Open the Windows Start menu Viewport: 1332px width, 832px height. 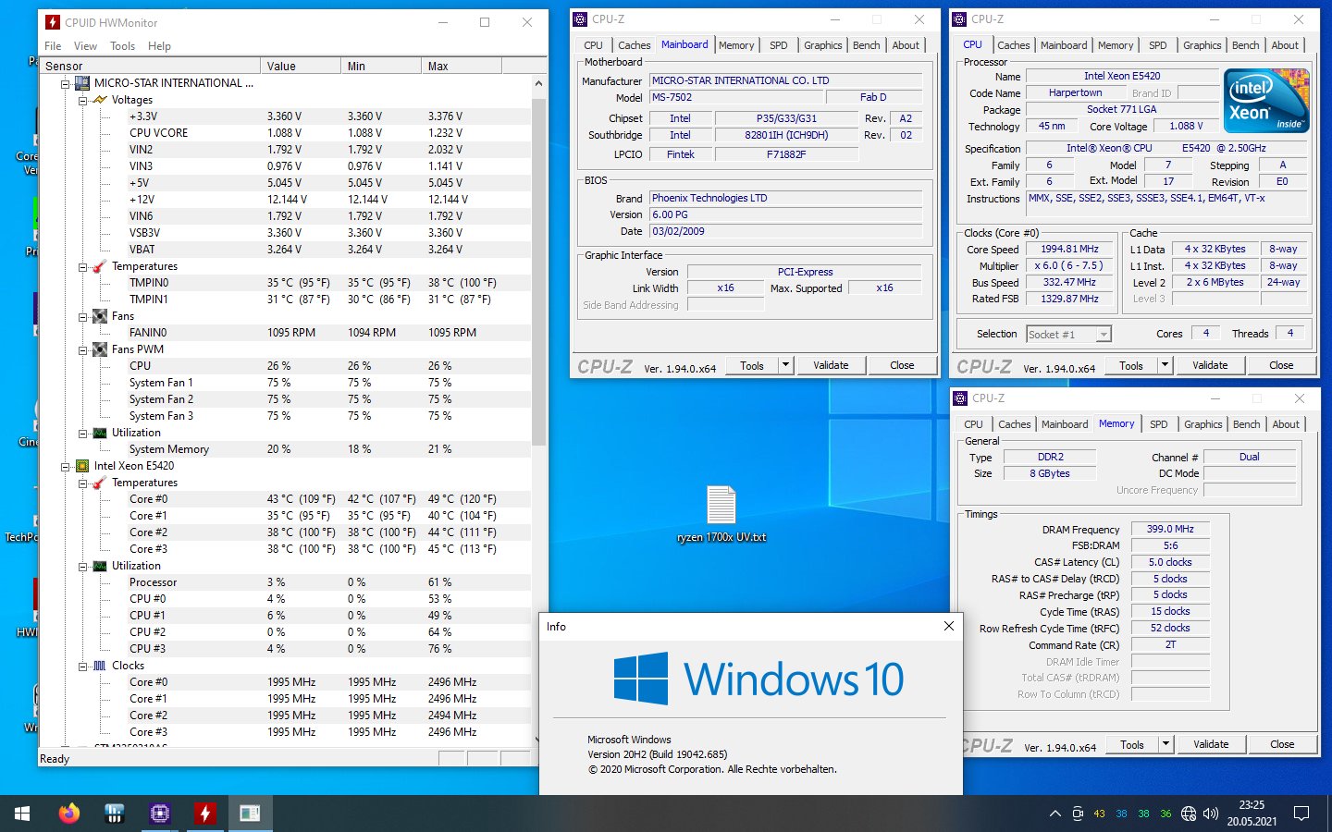click(x=22, y=814)
